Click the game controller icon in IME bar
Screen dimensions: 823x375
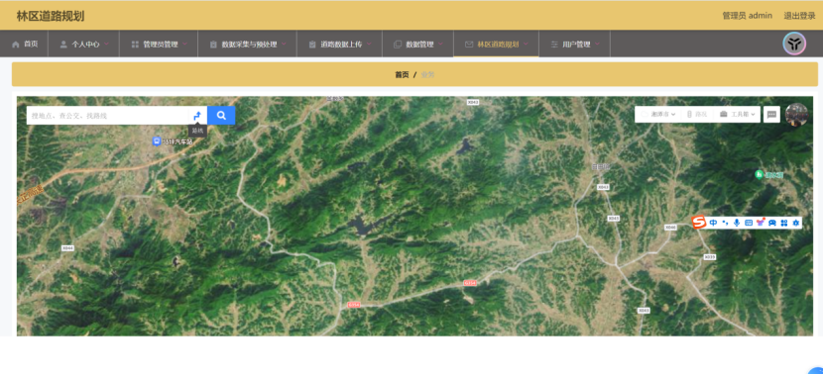click(772, 223)
